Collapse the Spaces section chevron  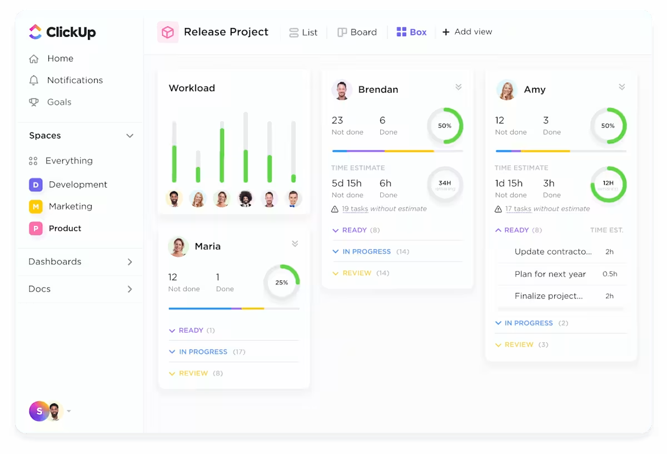(x=130, y=136)
